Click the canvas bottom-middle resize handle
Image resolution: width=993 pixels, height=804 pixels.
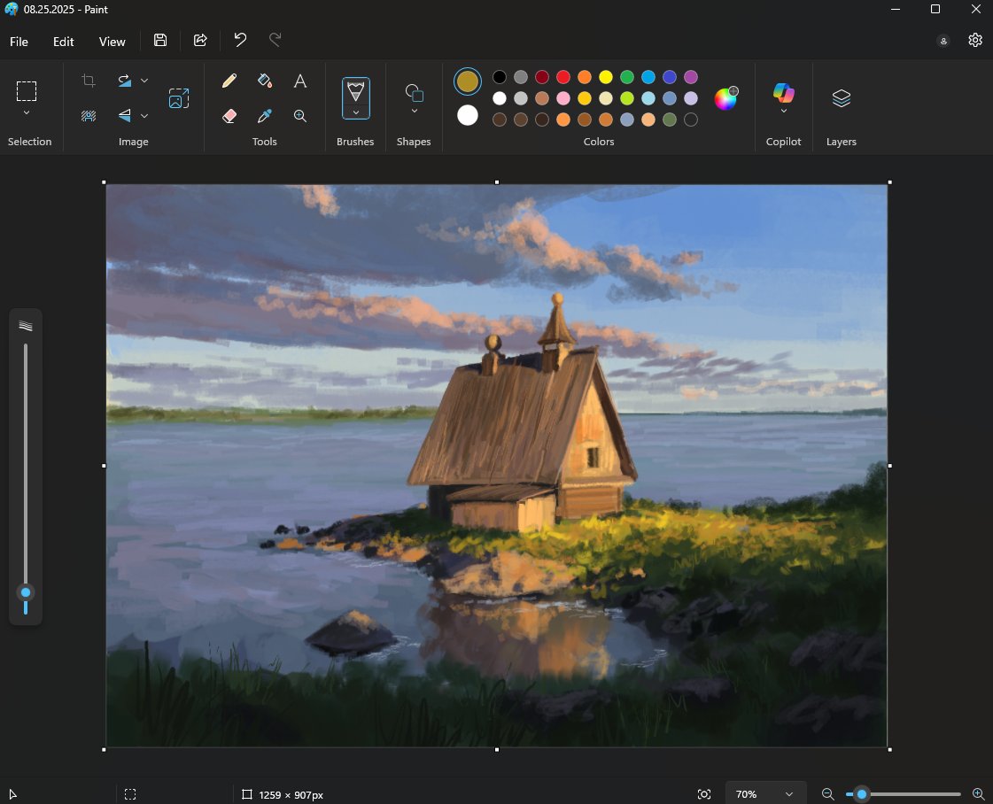pos(496,750)
